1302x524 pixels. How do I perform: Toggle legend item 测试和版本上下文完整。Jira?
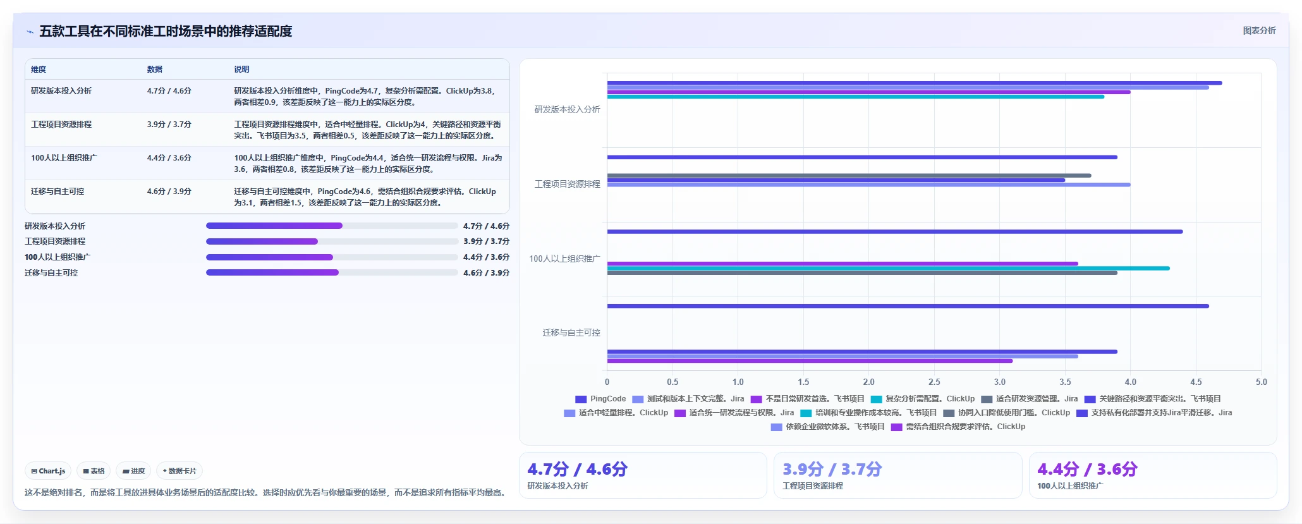(688, 399)
